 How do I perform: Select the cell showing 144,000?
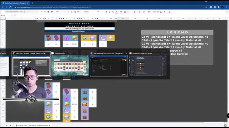(57, 104)
